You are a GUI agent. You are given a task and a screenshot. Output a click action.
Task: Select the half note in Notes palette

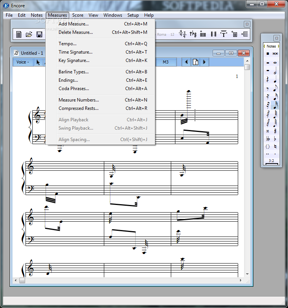[275, 70]
